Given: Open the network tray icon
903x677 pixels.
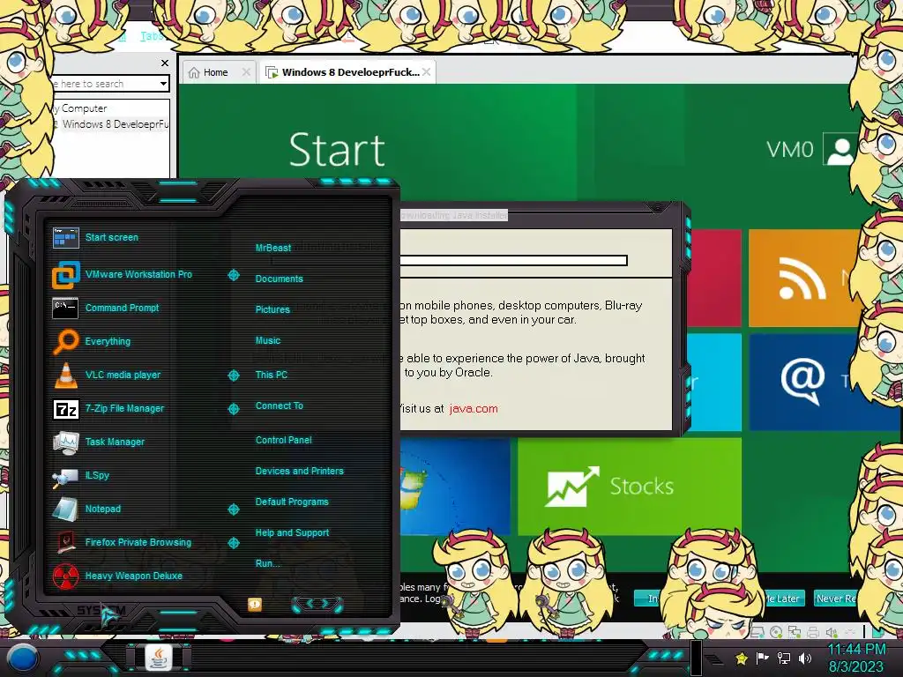Looking at the screenshot, I should 783,658.
